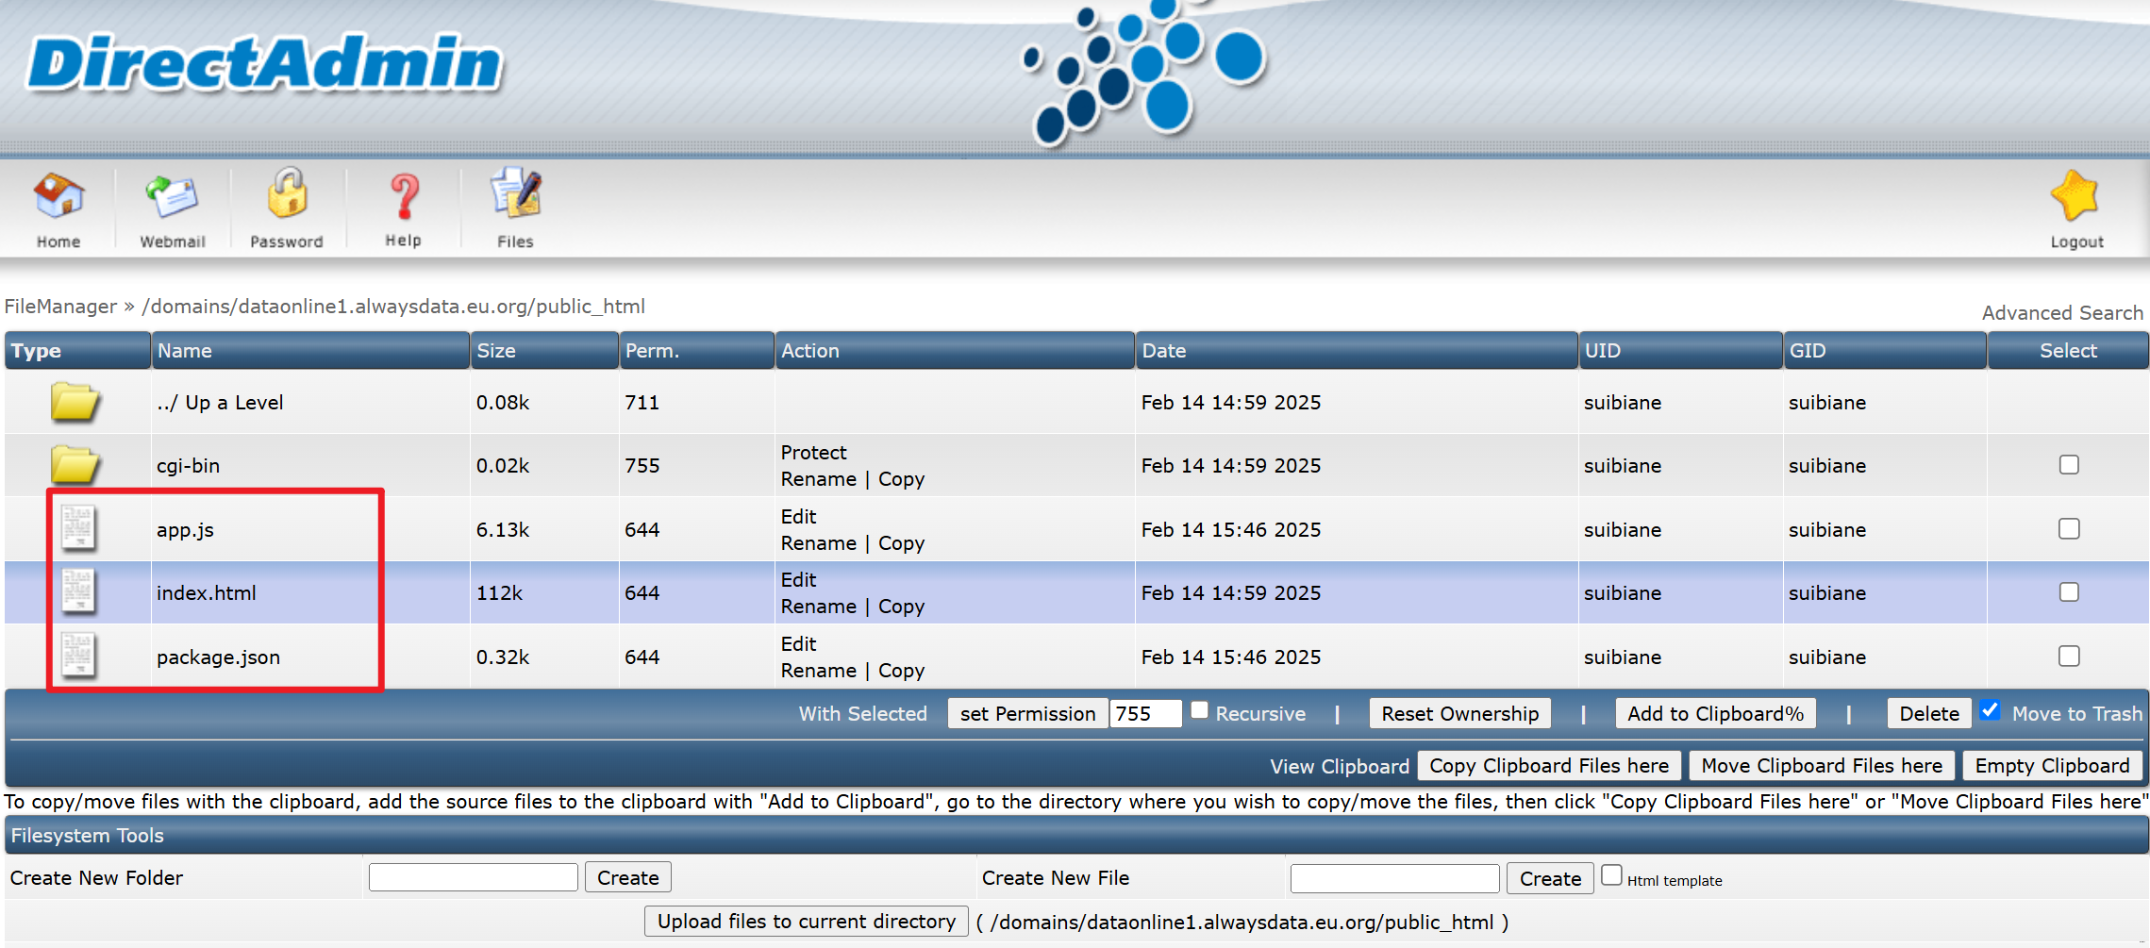Open Webmail from the toolbar
Image resolution: width=2150 pixels, height=948 pixels.
(x=172, y=197)
